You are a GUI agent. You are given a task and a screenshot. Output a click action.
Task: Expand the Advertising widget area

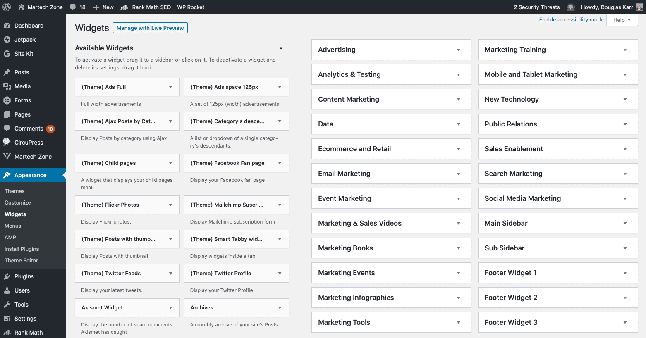(458, 50)
